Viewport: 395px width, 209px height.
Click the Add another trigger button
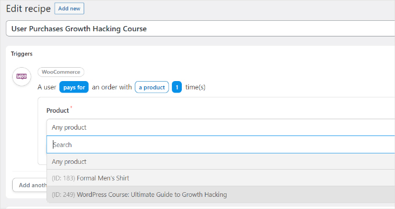[x=30, y=185]
